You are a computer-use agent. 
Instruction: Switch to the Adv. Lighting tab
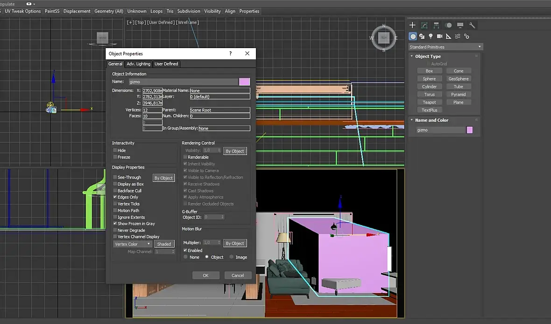click(138, 64)
